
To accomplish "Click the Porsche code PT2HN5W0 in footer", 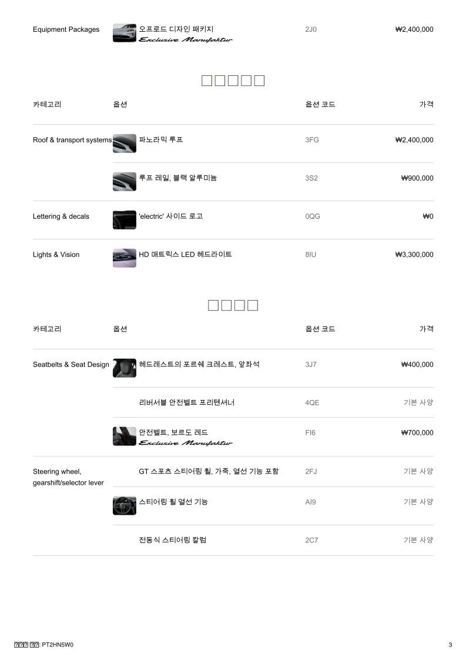I will tap(58, 645).
